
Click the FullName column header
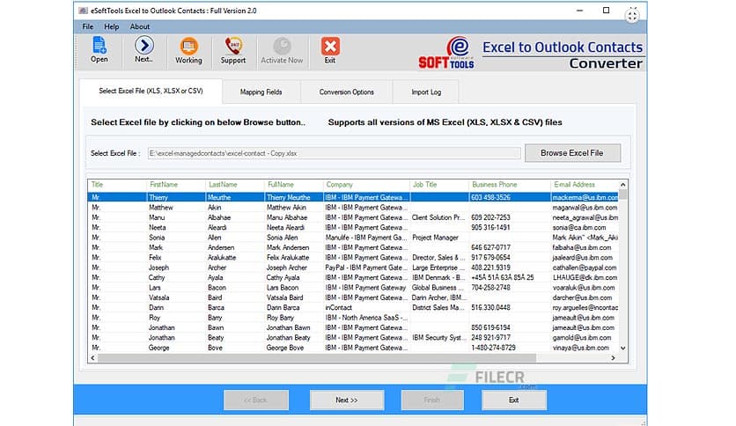[x=294, y=185]
